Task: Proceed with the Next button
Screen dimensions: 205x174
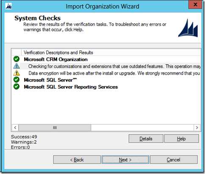Action: (x=125, y=160)
